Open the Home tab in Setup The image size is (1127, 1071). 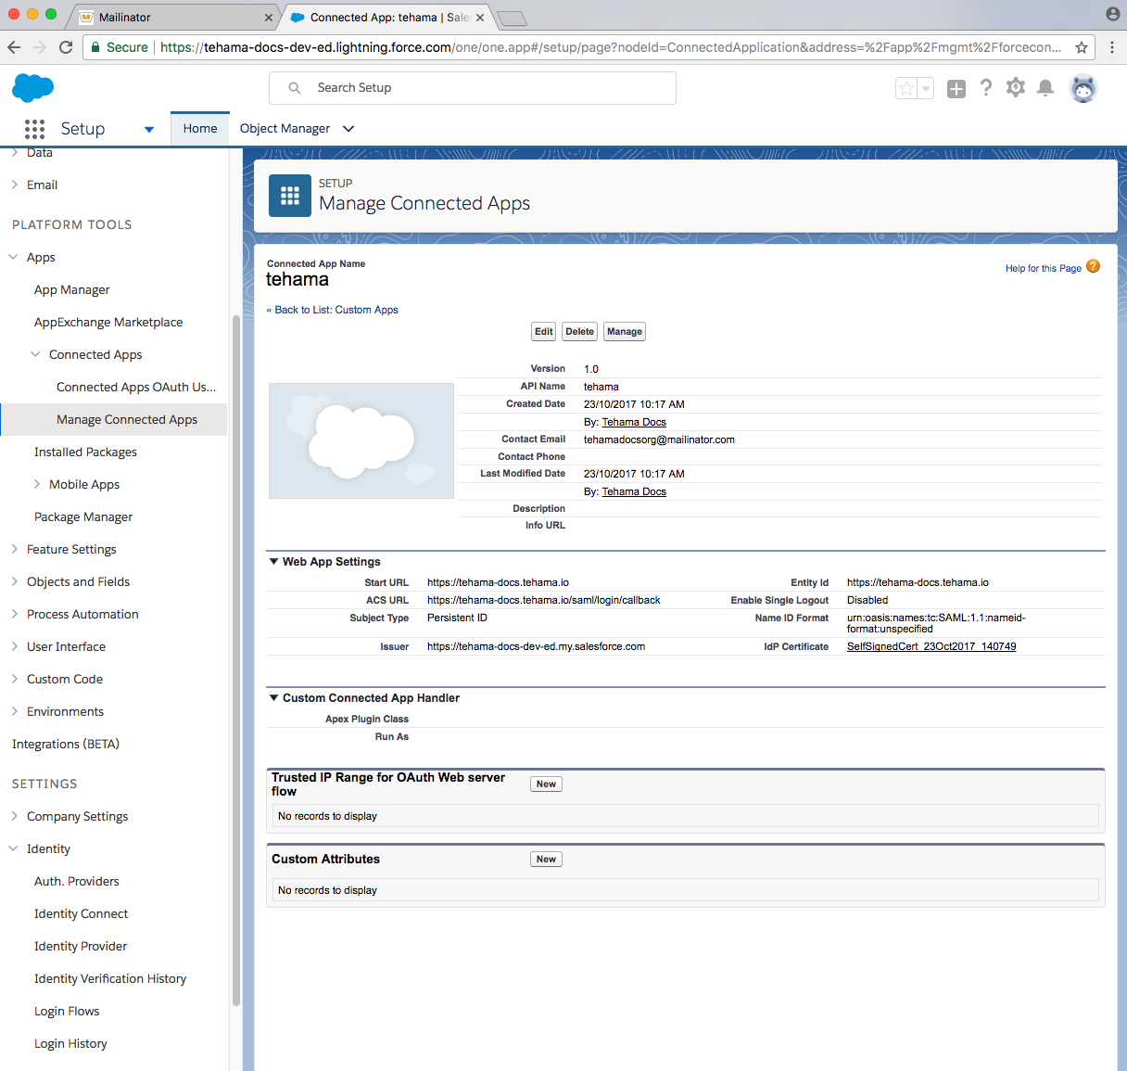coord(200,129)
